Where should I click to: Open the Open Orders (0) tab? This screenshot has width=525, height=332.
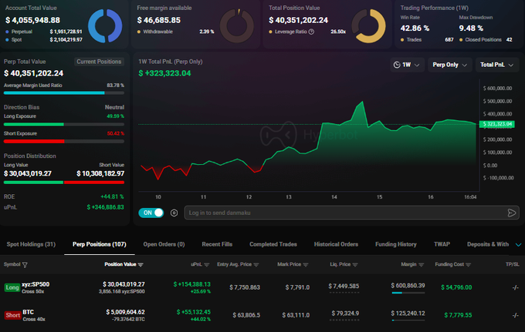pos(164,244)
